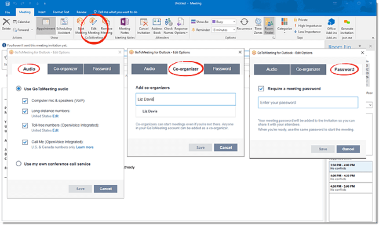The height and width of the screenshot is (225, 379).
Task: Click the Redo icon in quick access toolbar
Action: (x=22, y=4)
